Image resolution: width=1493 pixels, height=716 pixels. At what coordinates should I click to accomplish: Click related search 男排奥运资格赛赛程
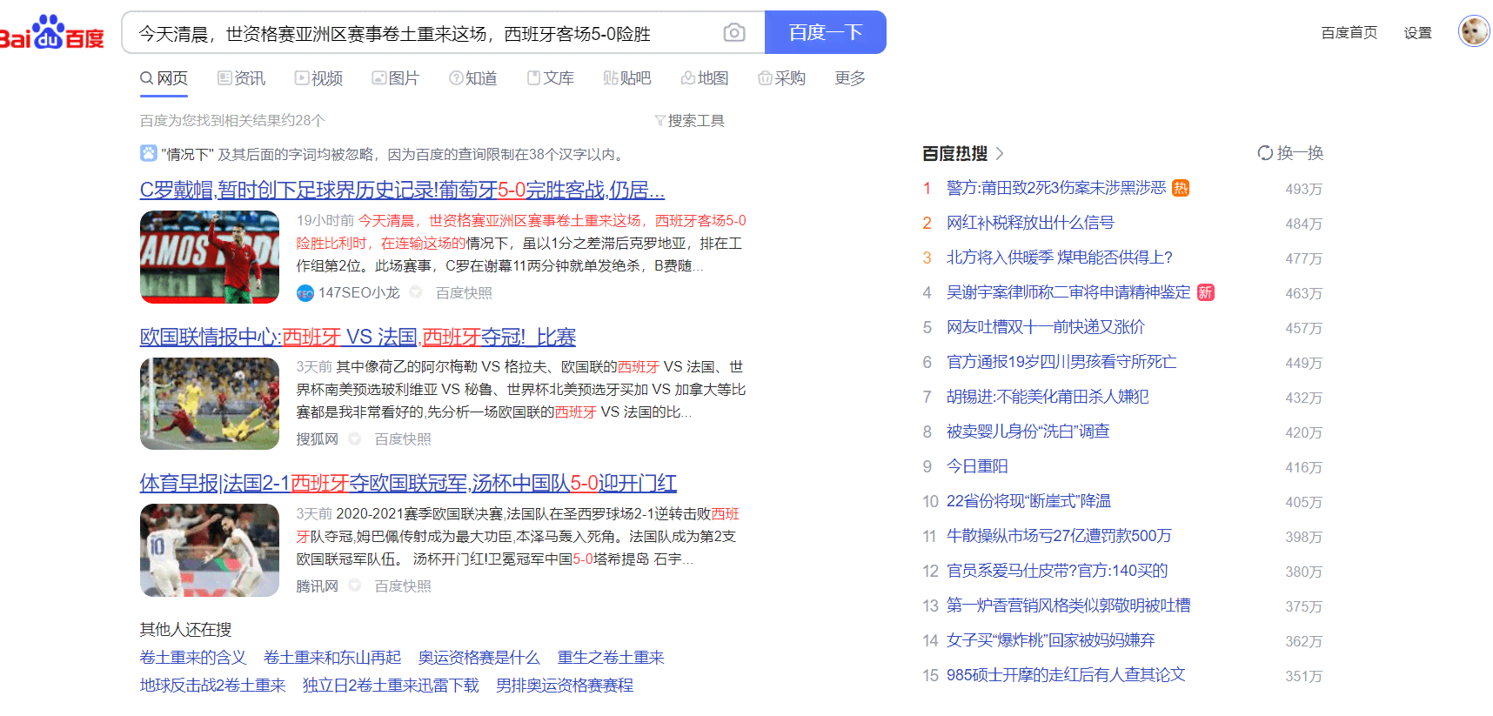click(x=565, y=686)
